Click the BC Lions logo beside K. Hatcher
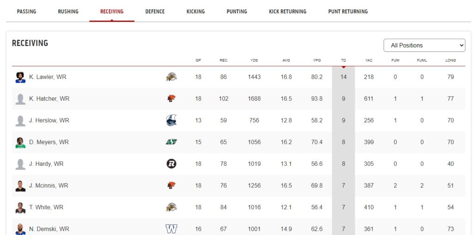 pos(171,99)
